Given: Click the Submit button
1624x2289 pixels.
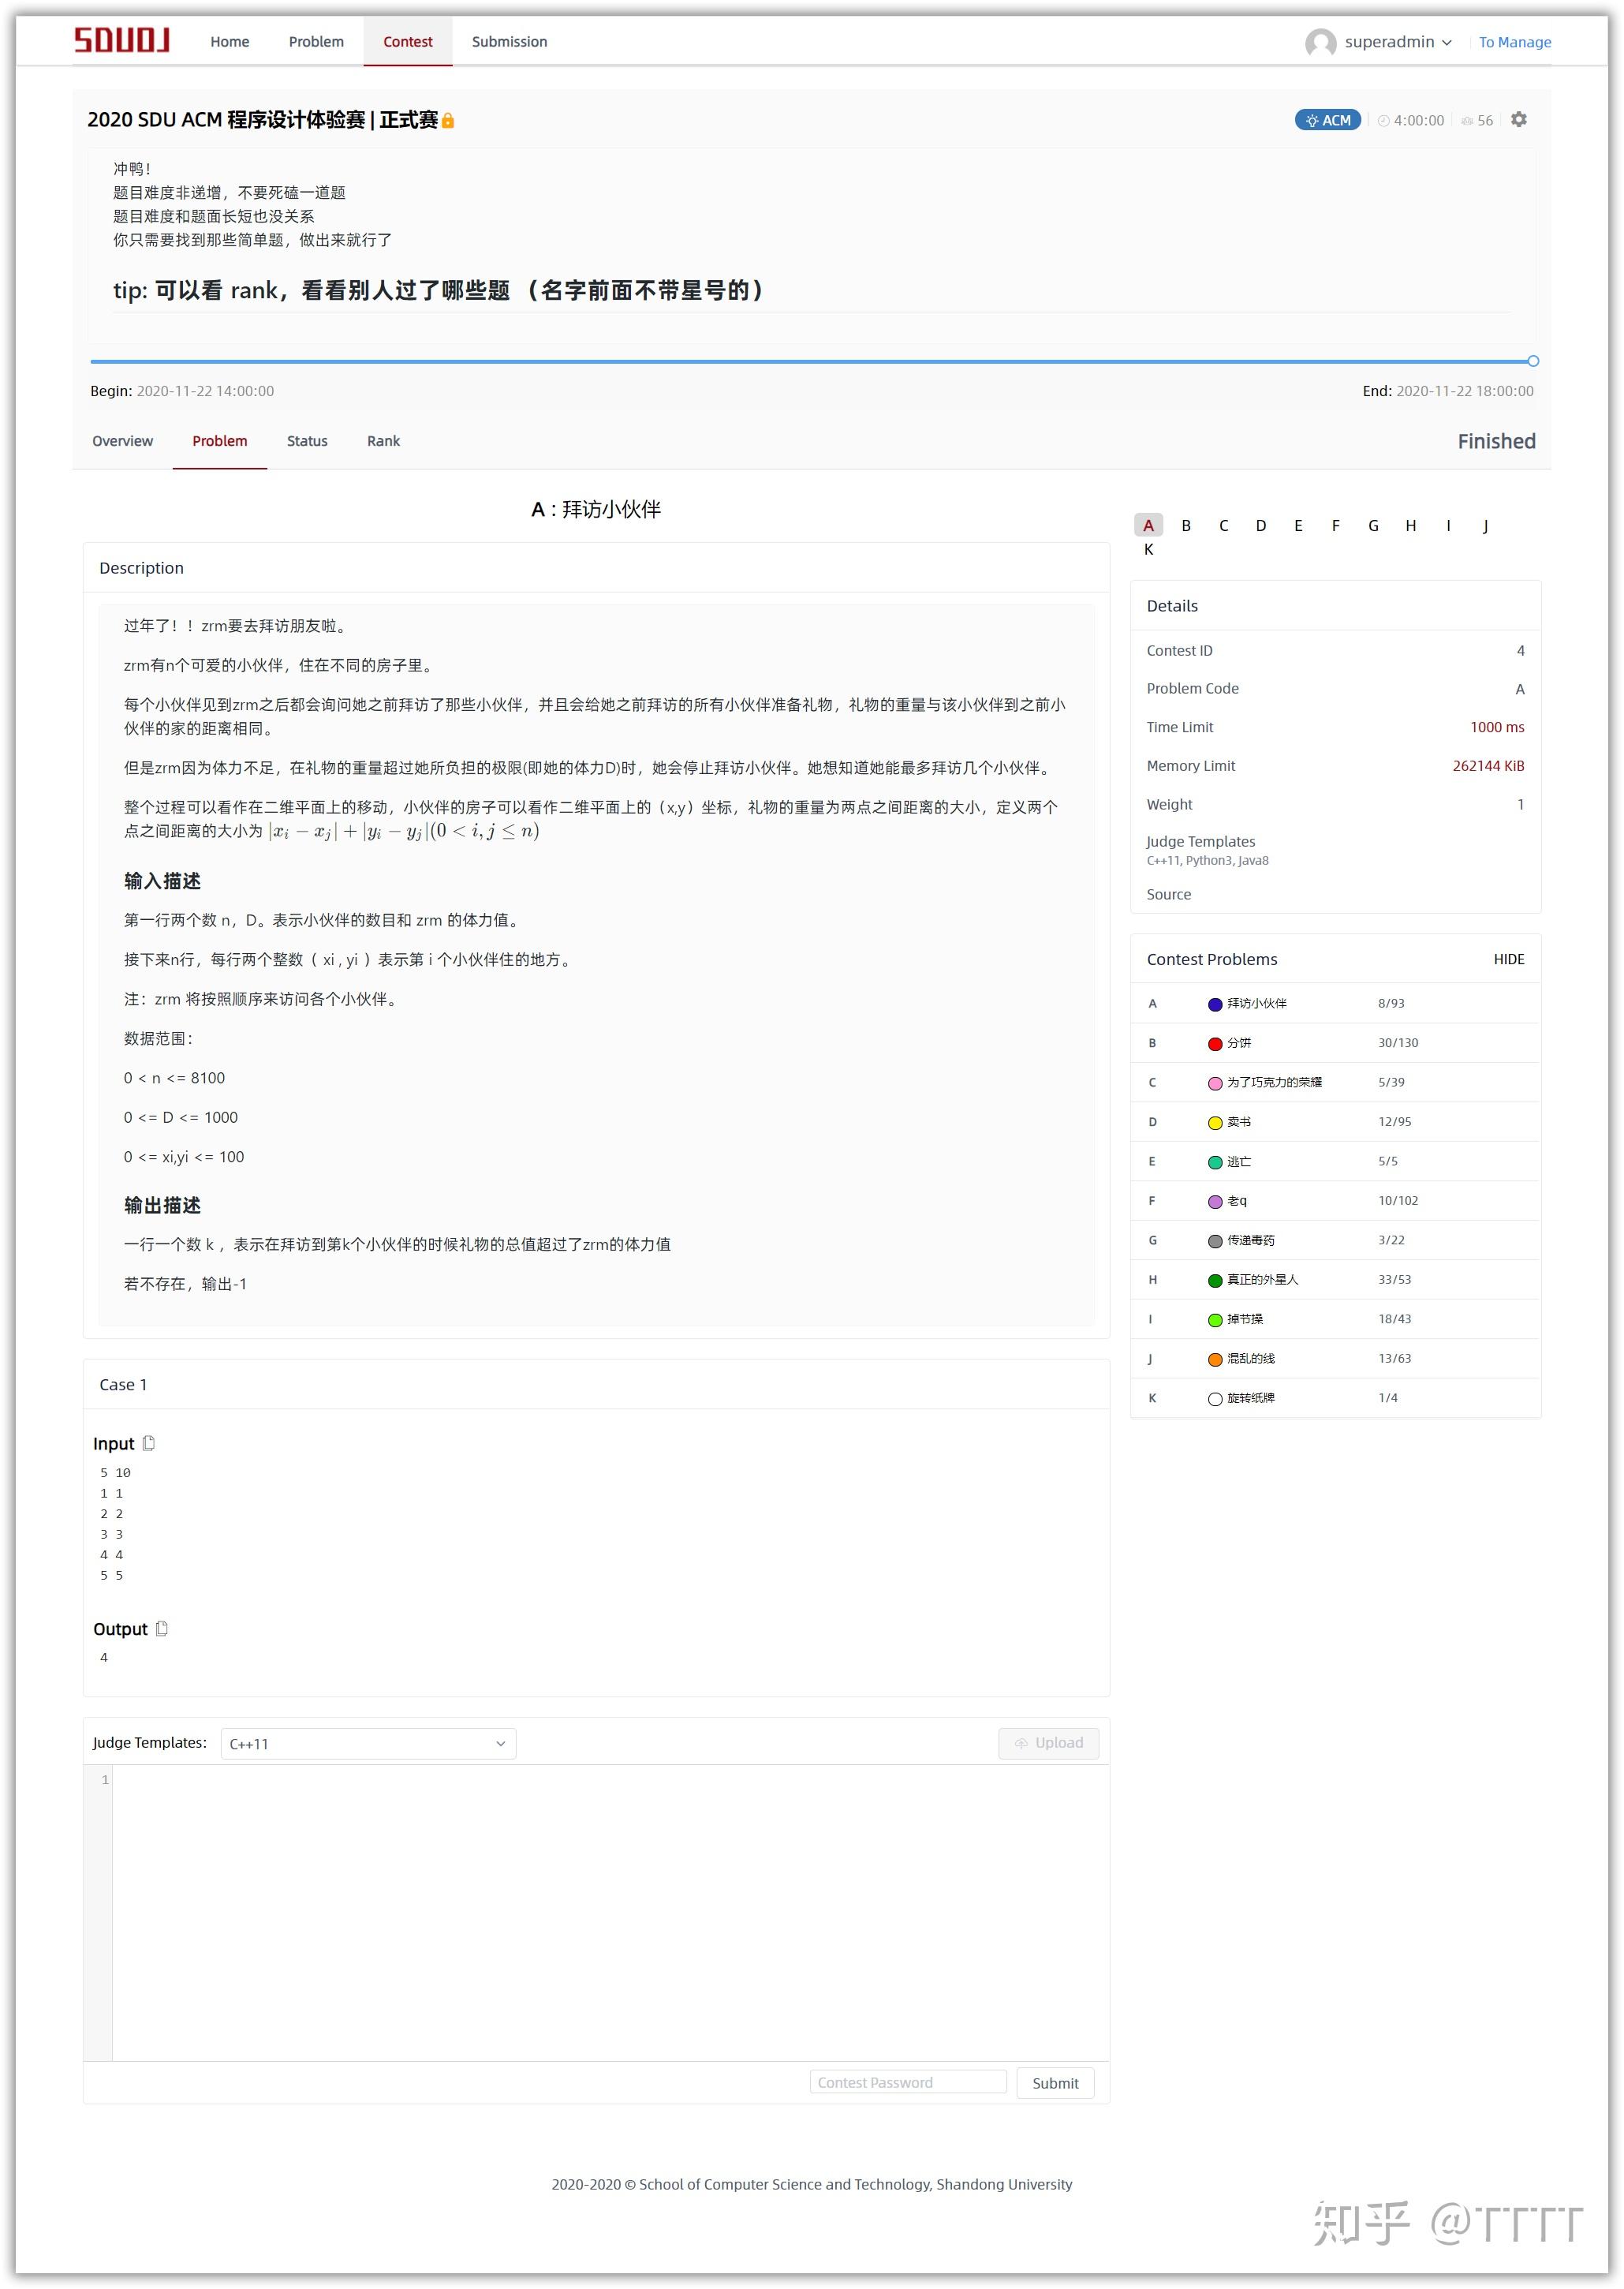Looking at the screenshot, I should point(1055,2082).
